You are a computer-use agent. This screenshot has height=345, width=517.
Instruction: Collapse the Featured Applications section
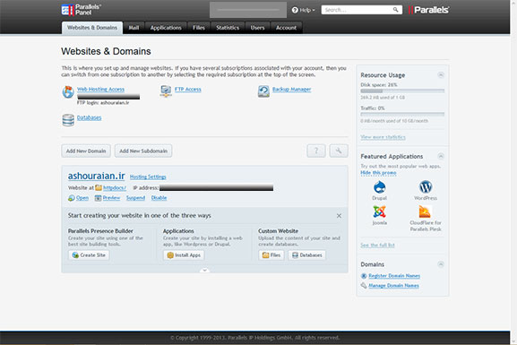pyautogui.click(x=441, y=156)
